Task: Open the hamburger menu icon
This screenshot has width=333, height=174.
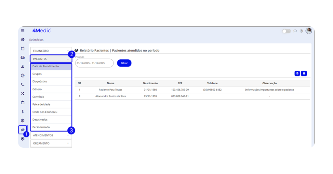Action: coord(22,30)
